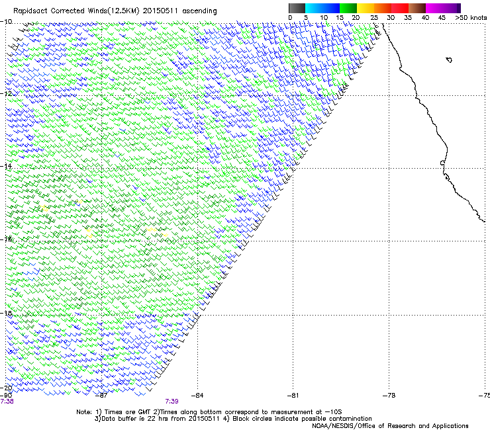Click the yellow 20-25 knots color segment

tap(366, 8)
